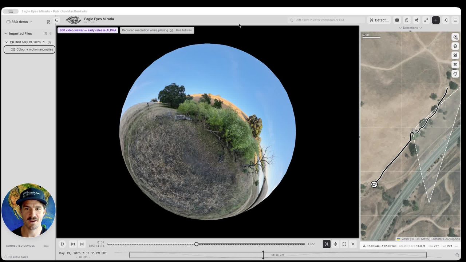Click the coordinates 37.93544,-122.00140

tap(382, 246)
